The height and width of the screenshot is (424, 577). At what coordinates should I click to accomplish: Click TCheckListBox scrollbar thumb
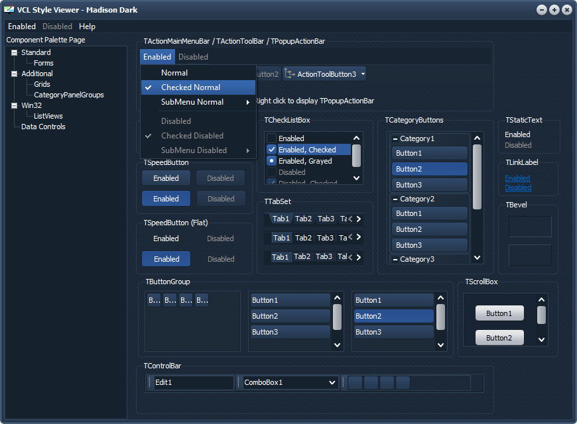356,156
